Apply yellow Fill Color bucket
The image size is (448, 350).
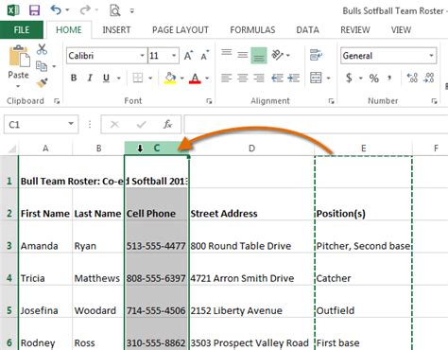pos(170,78)
